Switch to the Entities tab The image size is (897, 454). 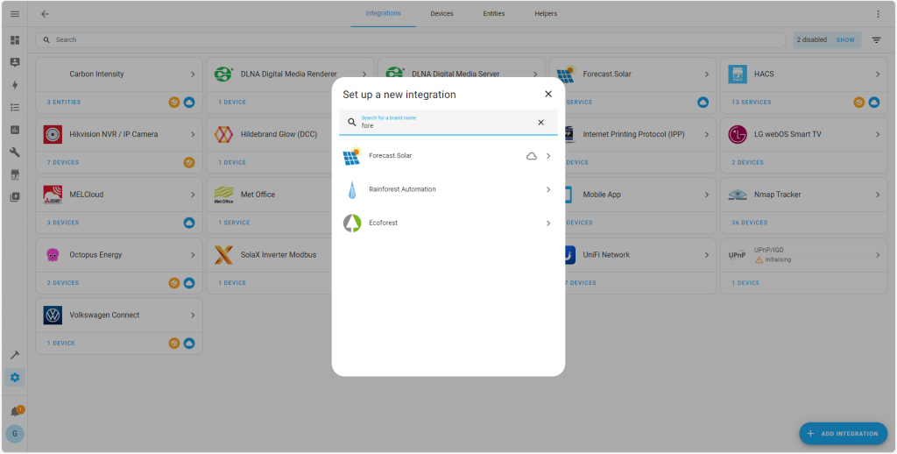(x=494, y=14)
